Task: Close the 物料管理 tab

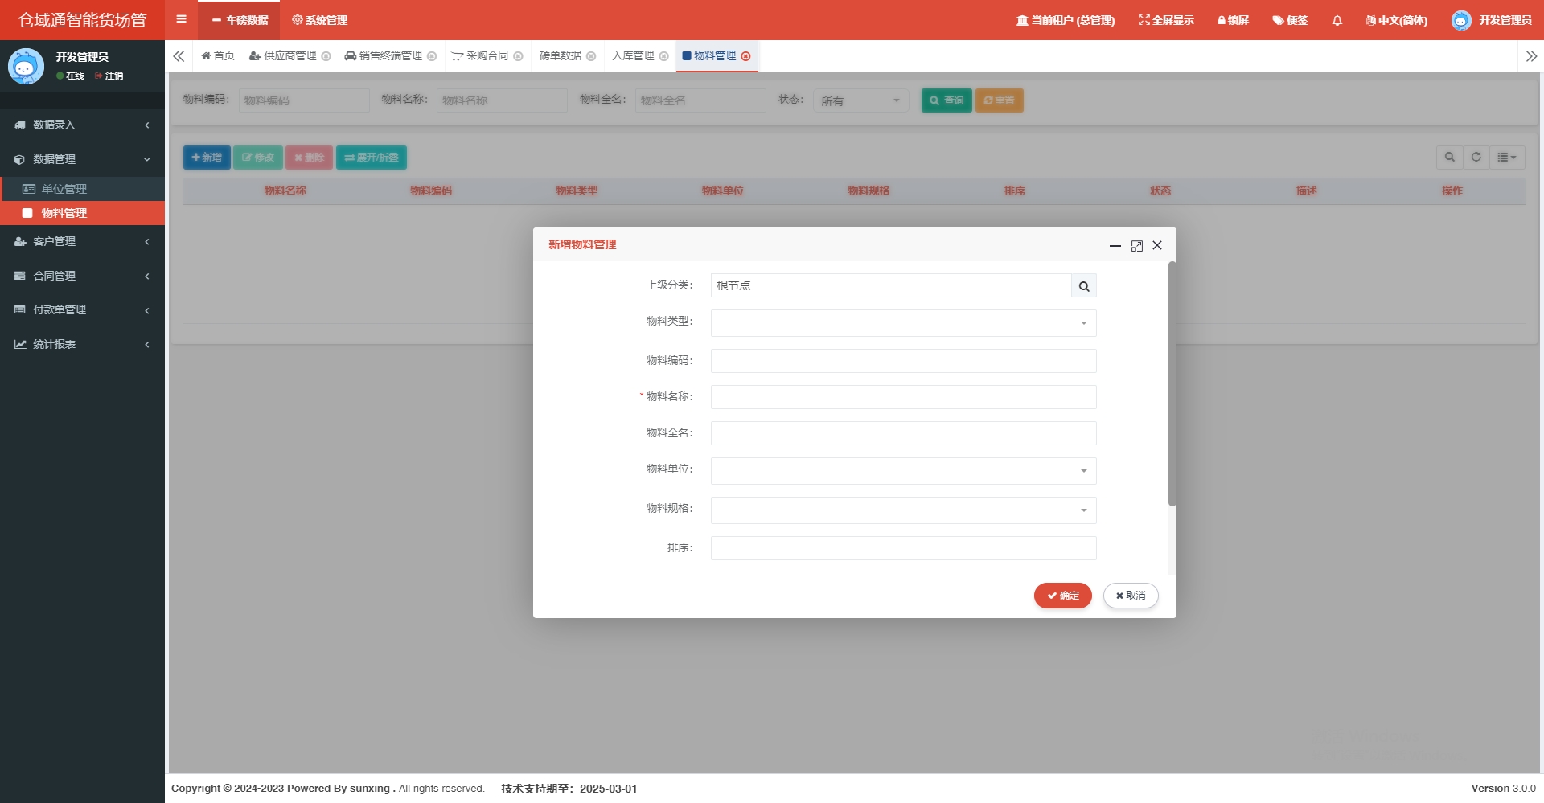Action: pyautogui.click(x=745, y=56)
